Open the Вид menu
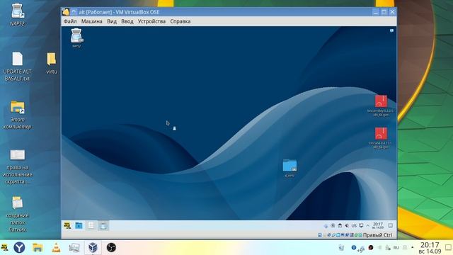 coord(112,21)
